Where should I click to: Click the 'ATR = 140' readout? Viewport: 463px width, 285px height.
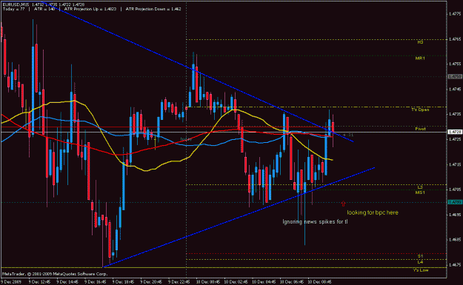pyautogui.click(x=44, y=9)
